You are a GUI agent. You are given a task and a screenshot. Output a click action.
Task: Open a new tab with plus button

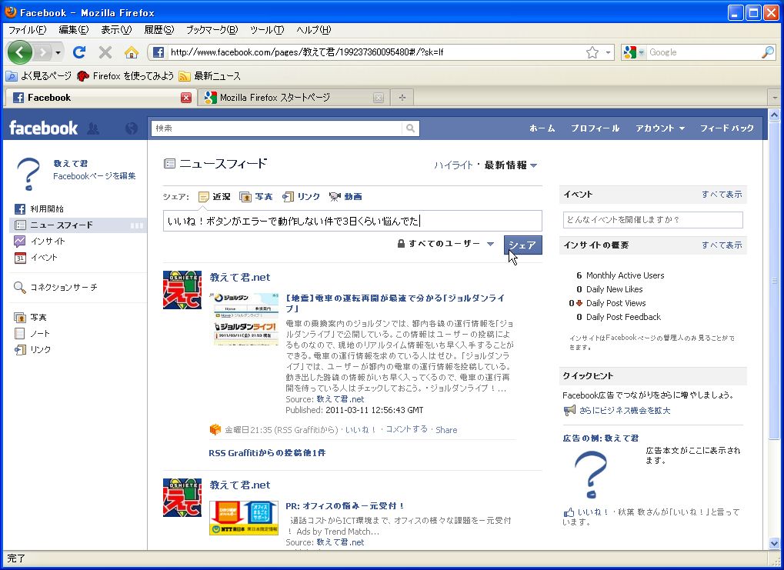[402, 98]
